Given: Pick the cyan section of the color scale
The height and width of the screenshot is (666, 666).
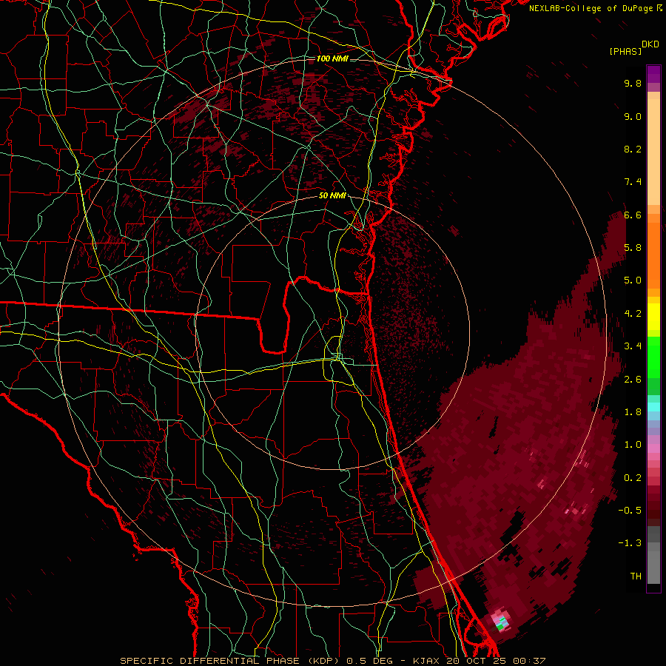Looking at the screenshot, I should pos(653,407).
